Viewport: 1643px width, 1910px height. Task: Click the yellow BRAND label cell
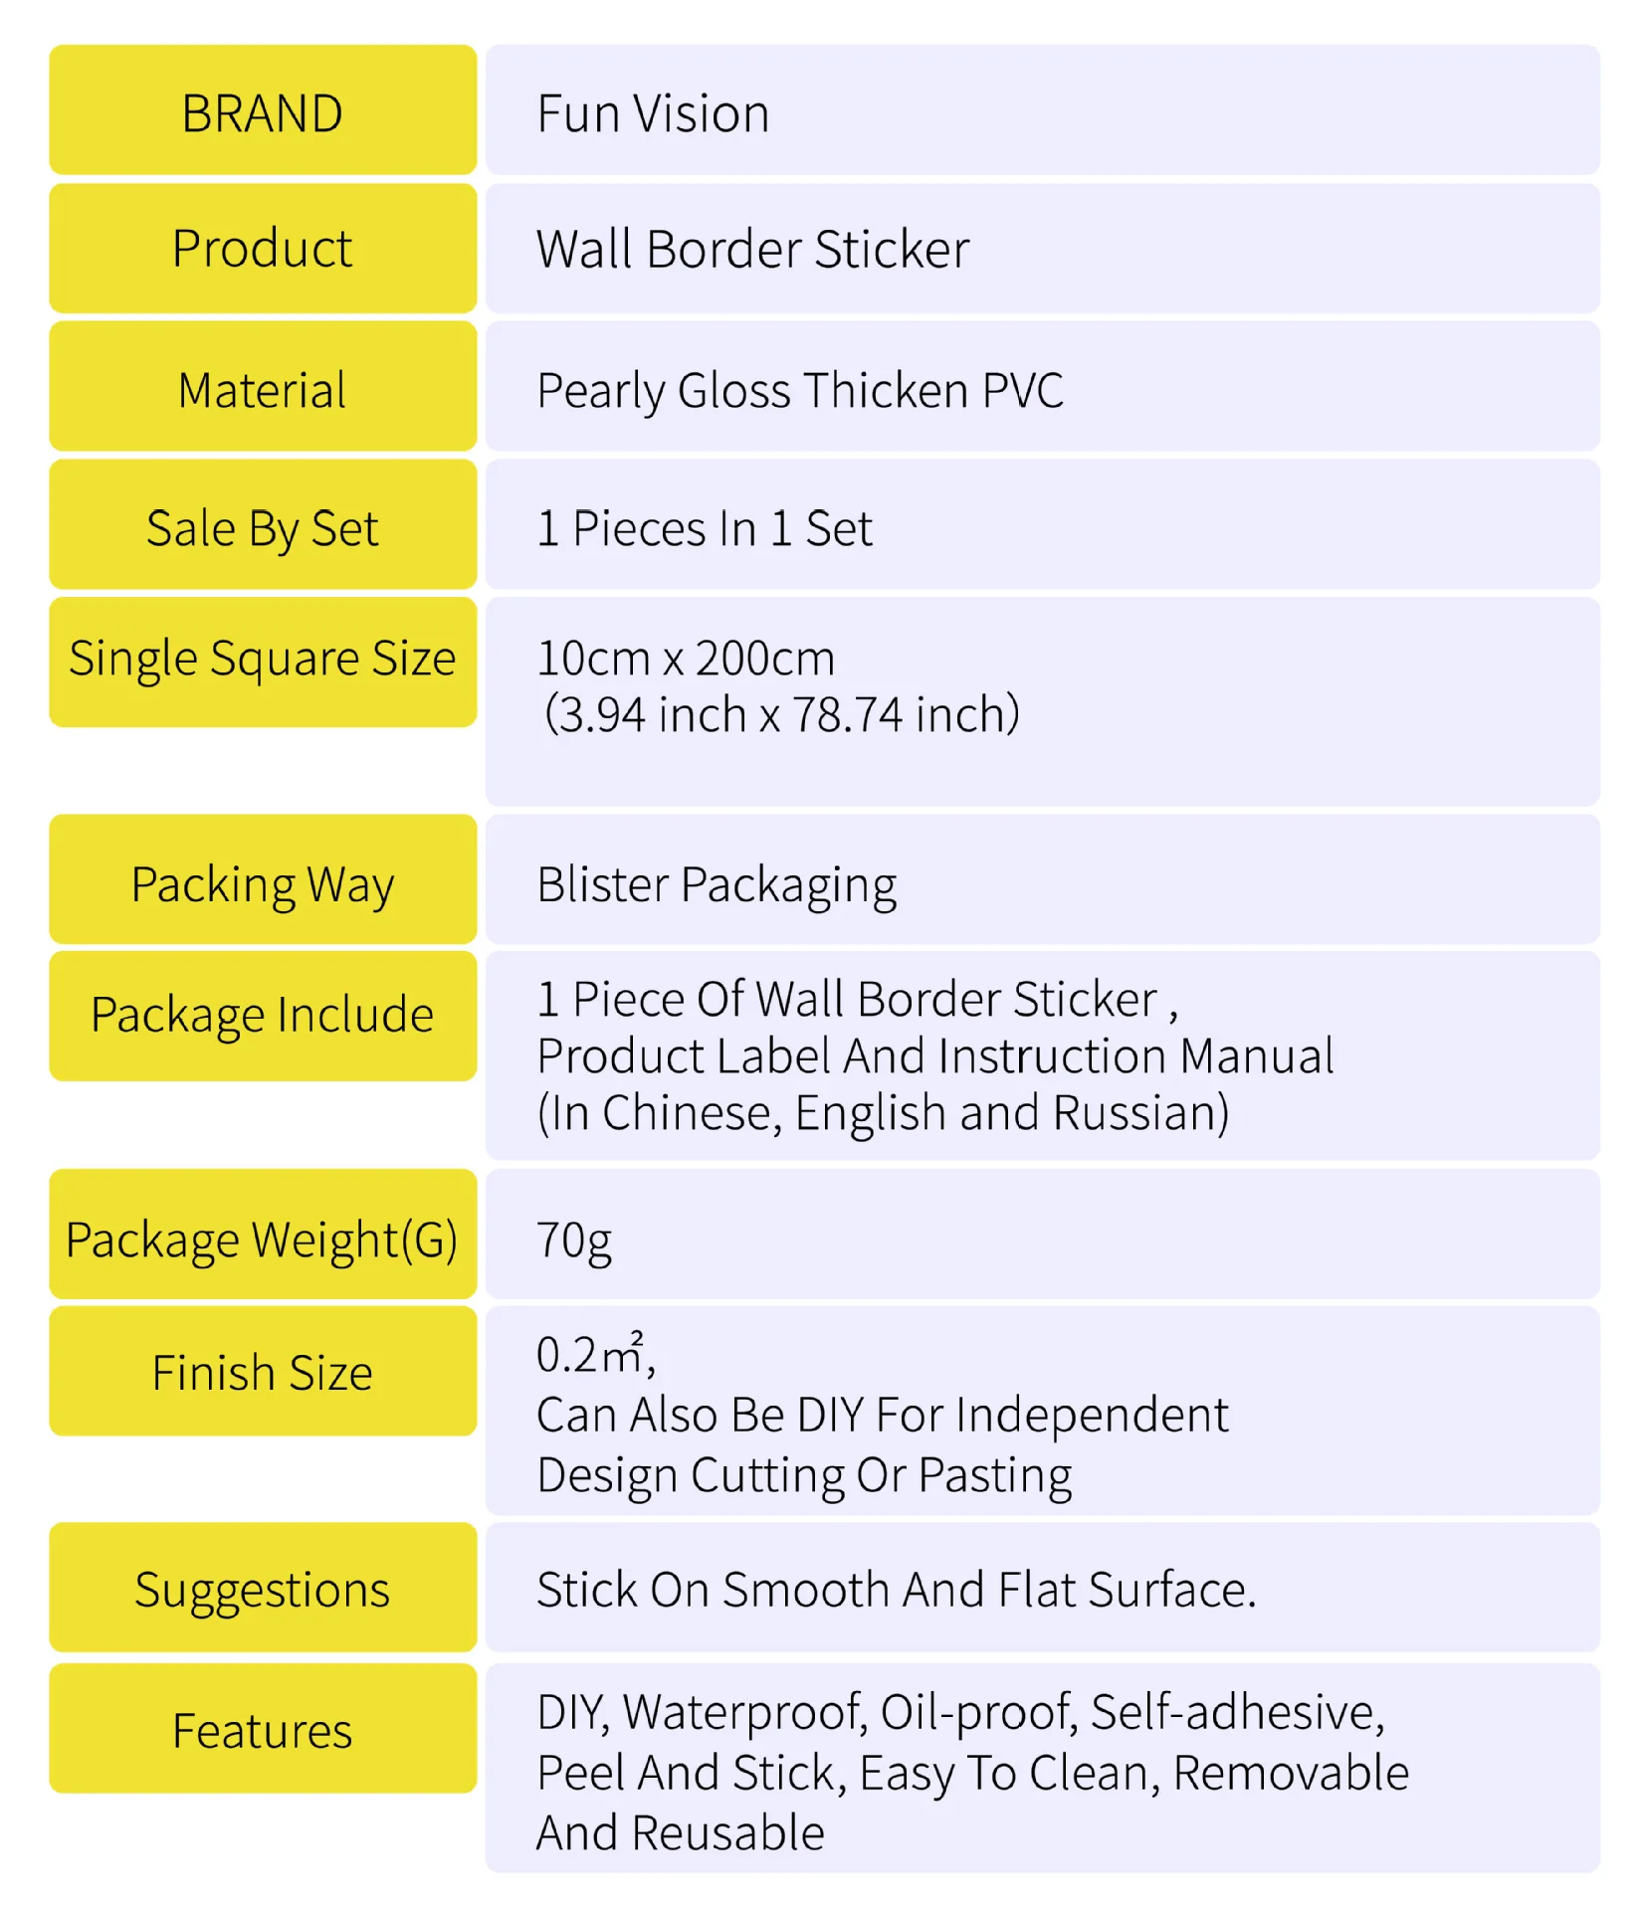point(263,109)
